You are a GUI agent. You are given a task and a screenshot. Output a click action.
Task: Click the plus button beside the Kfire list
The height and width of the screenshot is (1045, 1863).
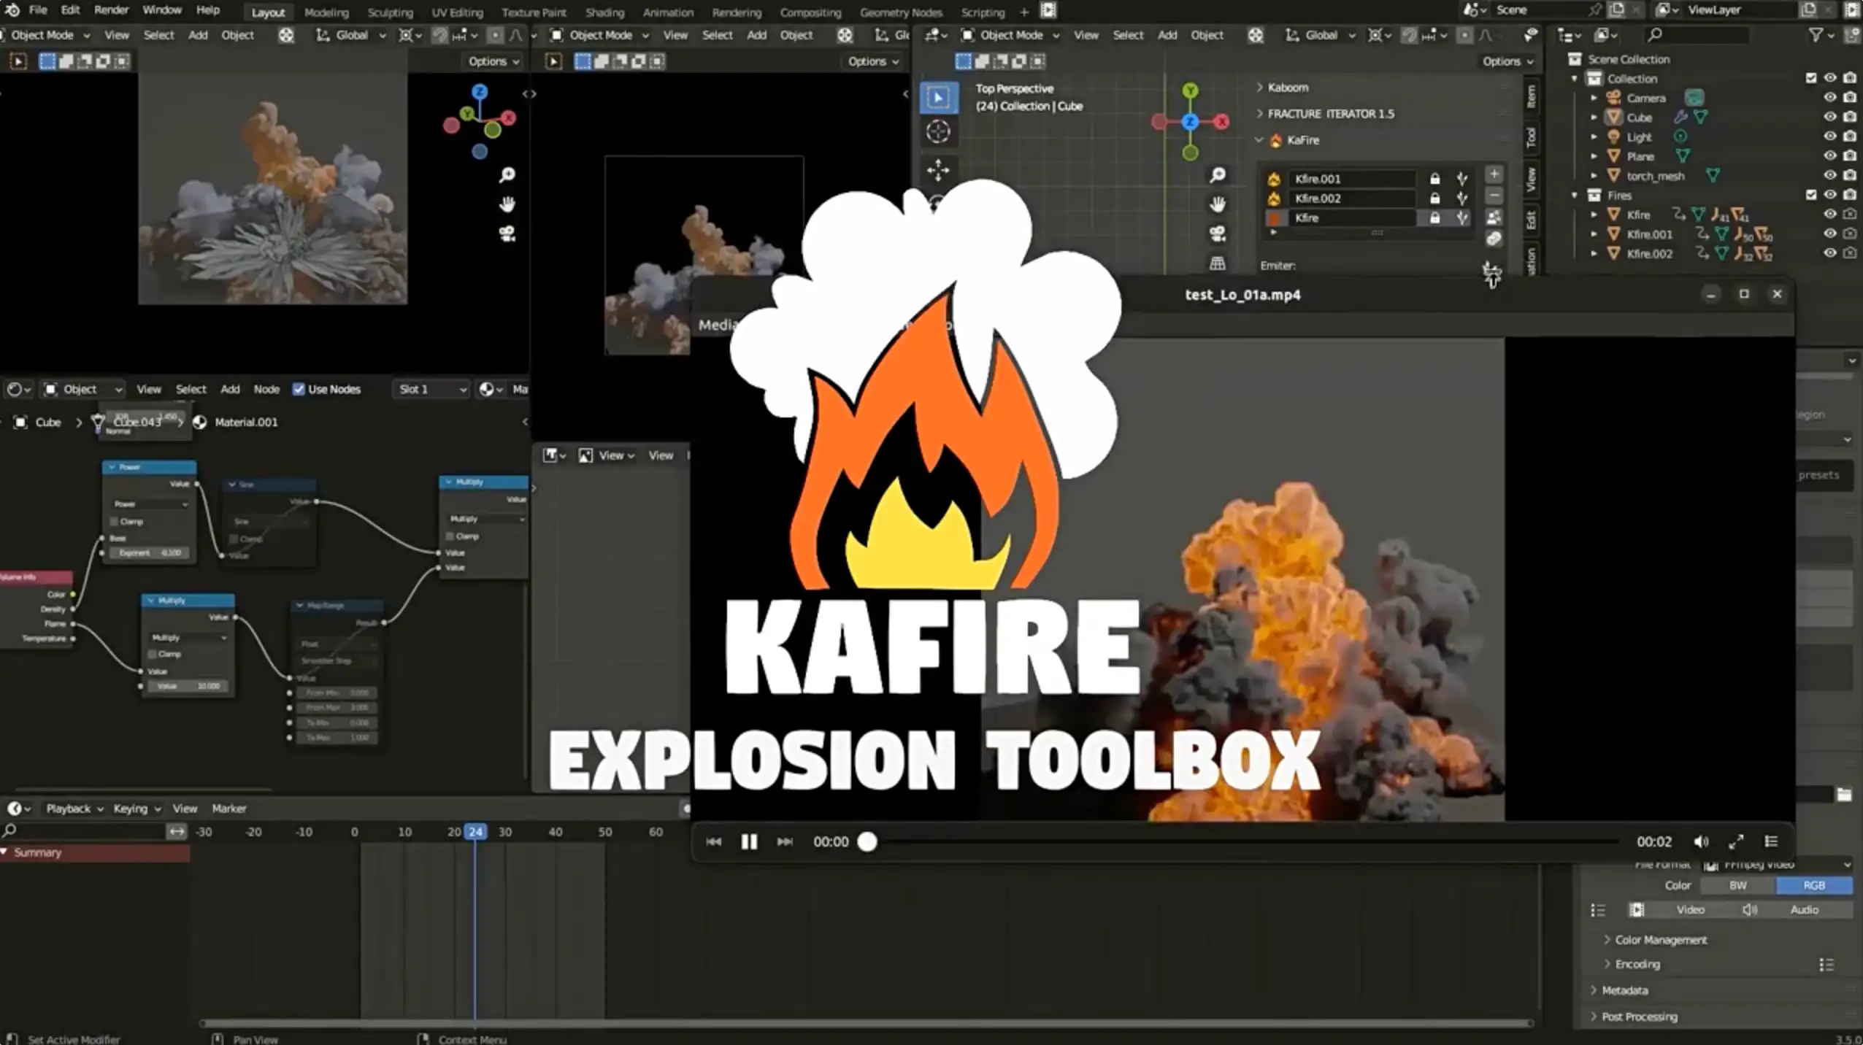pyautogui.click(x=1494, y=174)
